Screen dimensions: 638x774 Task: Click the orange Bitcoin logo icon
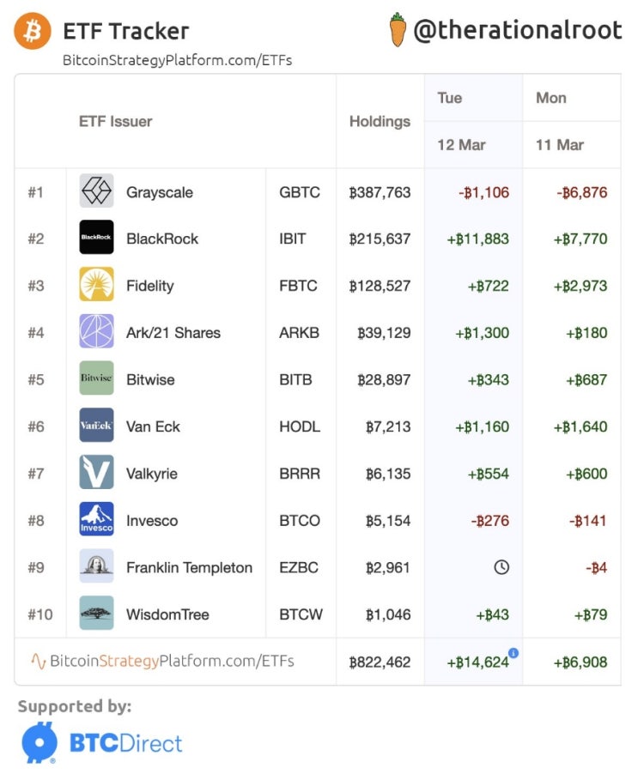[33, 31]
